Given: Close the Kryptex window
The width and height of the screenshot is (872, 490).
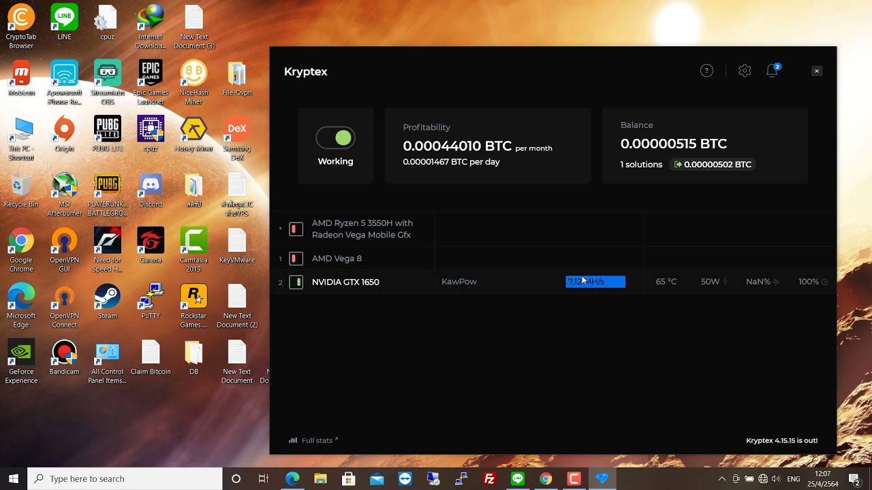Looking at the screenshot, I should (817, 71).
